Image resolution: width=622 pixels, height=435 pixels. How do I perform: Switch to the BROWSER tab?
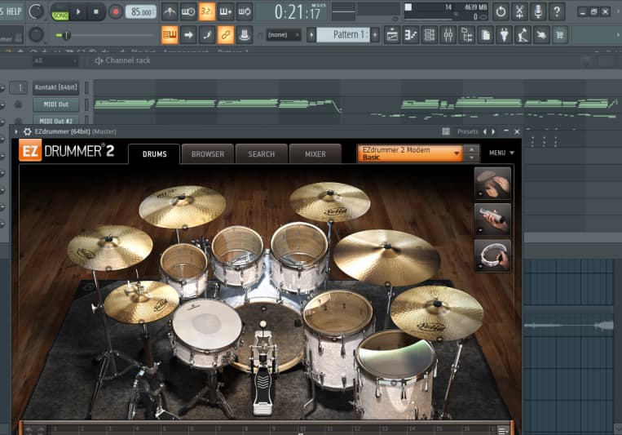pos(208,154)
